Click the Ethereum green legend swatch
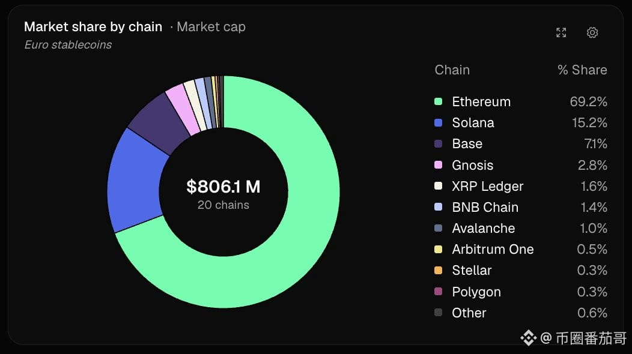Screen dimensions: 632x354 pos(438,101)
